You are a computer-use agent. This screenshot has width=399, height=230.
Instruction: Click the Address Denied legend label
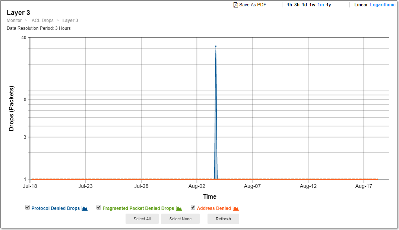(x=214, y=208)
